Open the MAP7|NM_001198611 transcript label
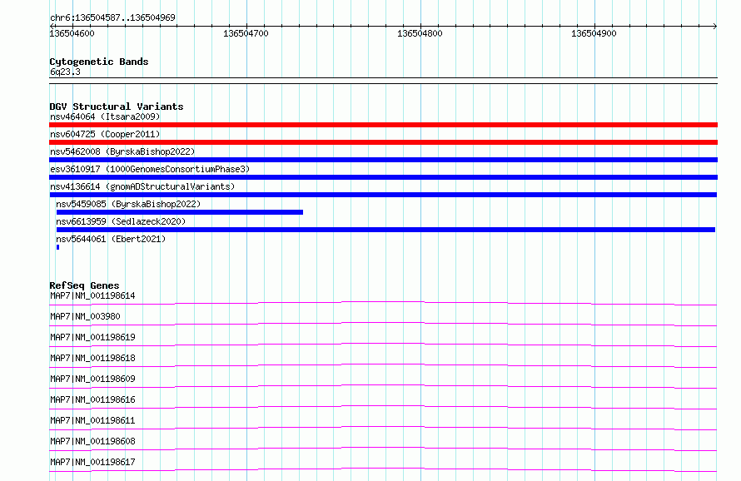Screen dimensions: 741x481 coord(92,420)
